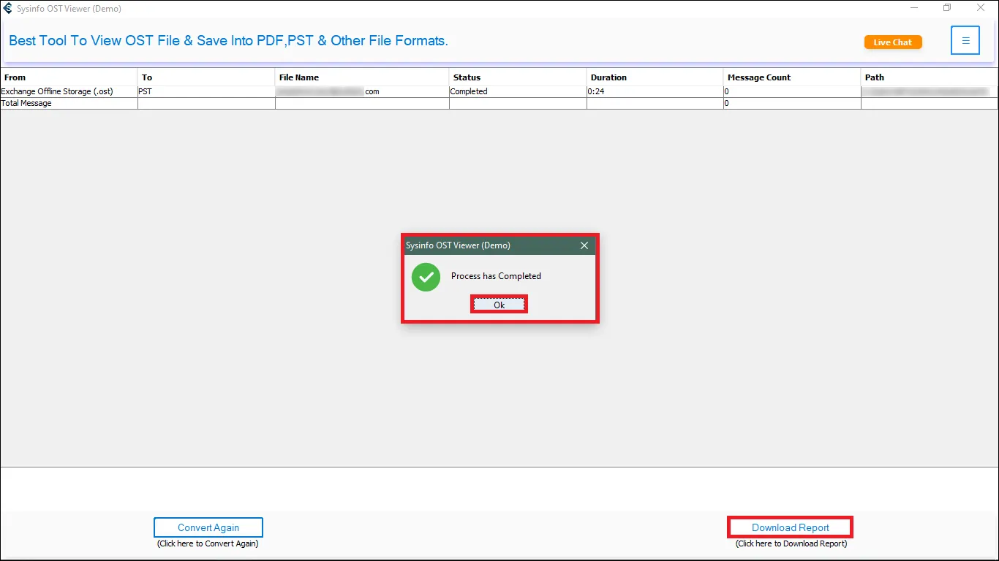This screenshot has width=999, height=561.
Task: Start Live Chat support
Action: [893, 42]
